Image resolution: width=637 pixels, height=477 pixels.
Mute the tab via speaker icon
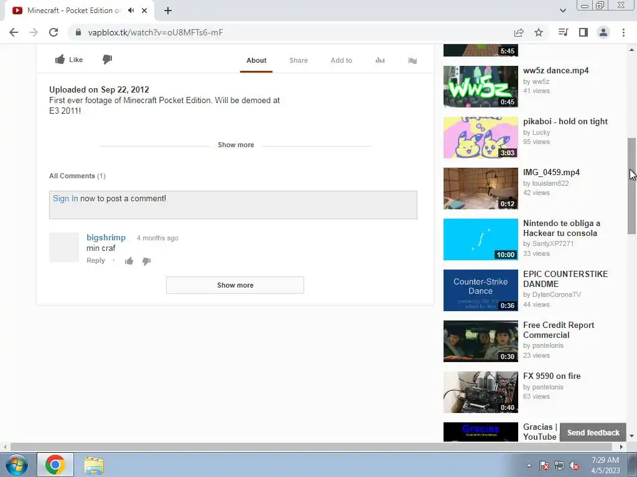131,11
